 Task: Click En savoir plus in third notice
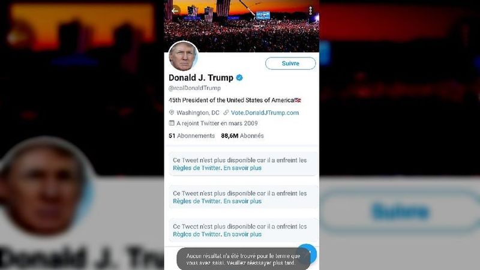(x=242, y=234)
